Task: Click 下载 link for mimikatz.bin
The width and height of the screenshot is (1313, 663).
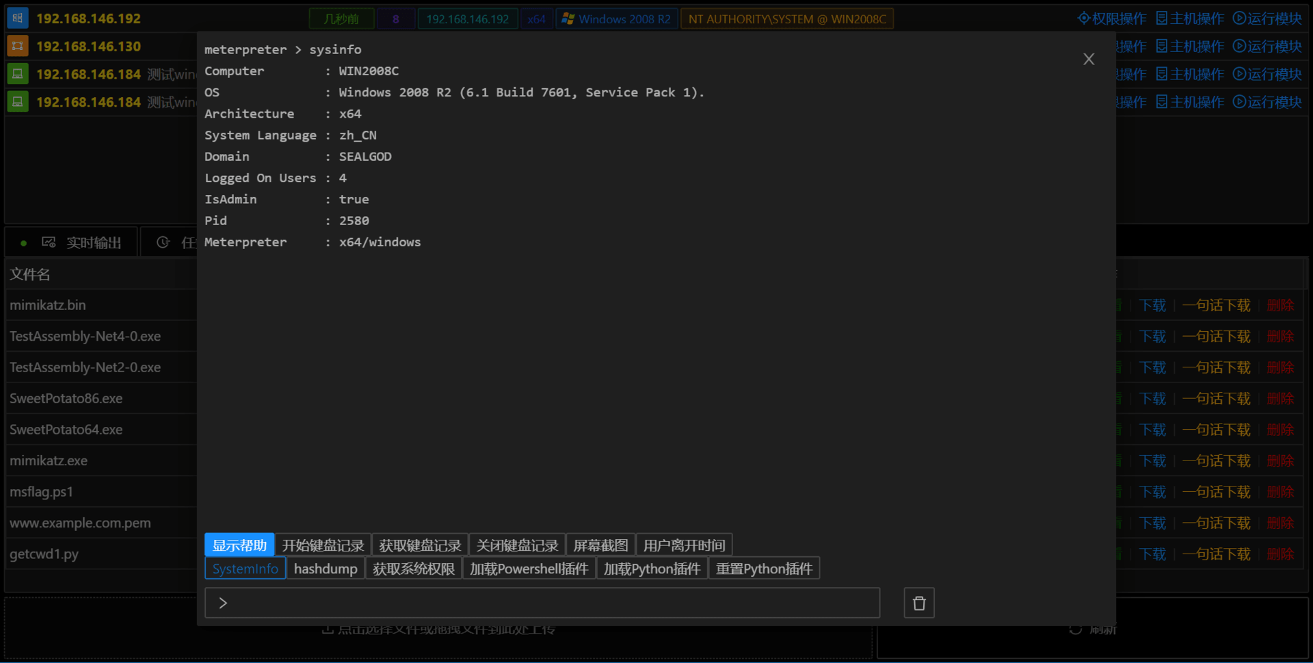Action: coord(1152,305)
